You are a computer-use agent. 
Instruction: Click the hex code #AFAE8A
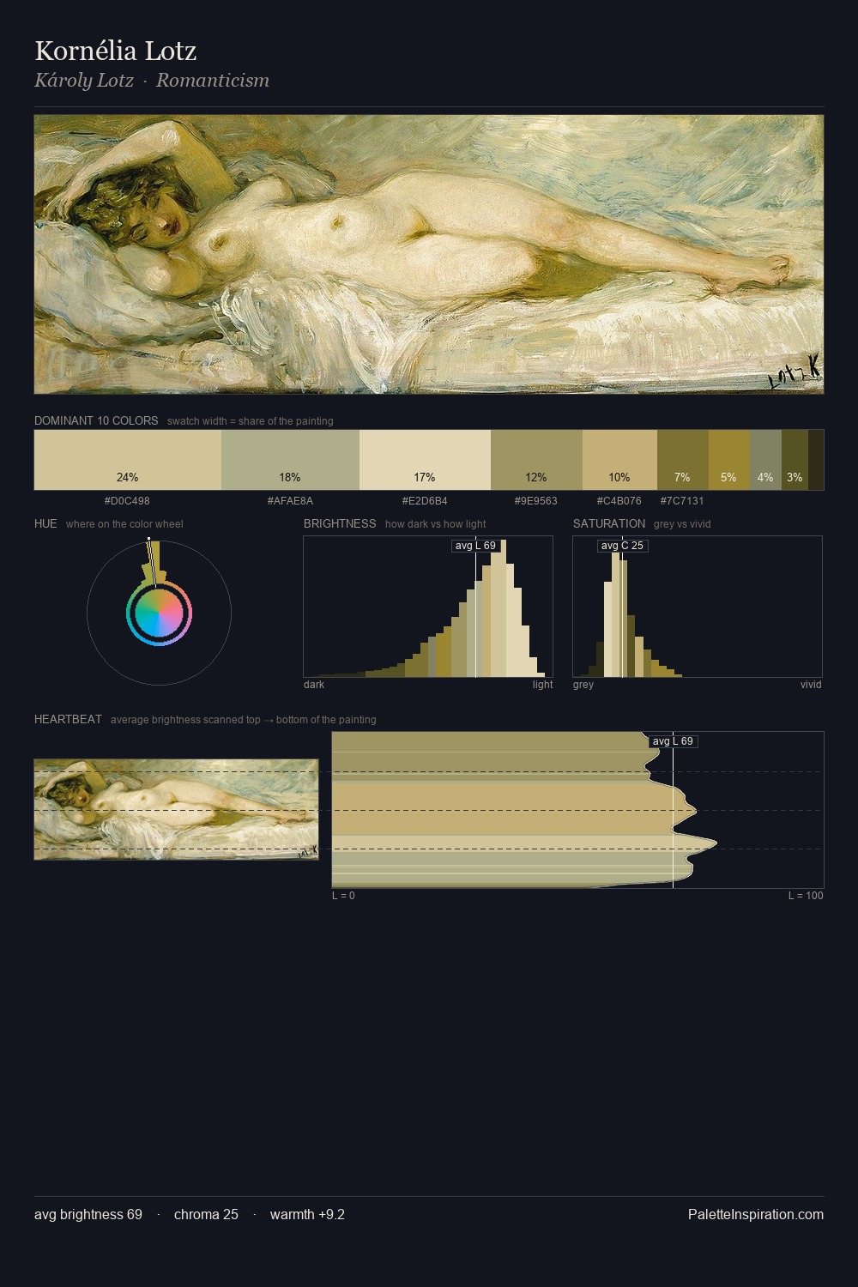[x=290, y=501]
